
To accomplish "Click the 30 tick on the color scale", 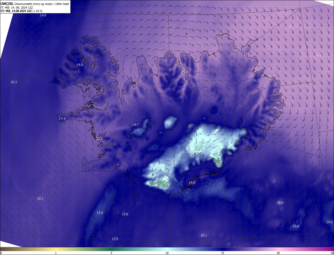I will tap(278, 253).
